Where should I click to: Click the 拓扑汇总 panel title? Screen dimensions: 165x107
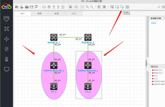[154, 67]
